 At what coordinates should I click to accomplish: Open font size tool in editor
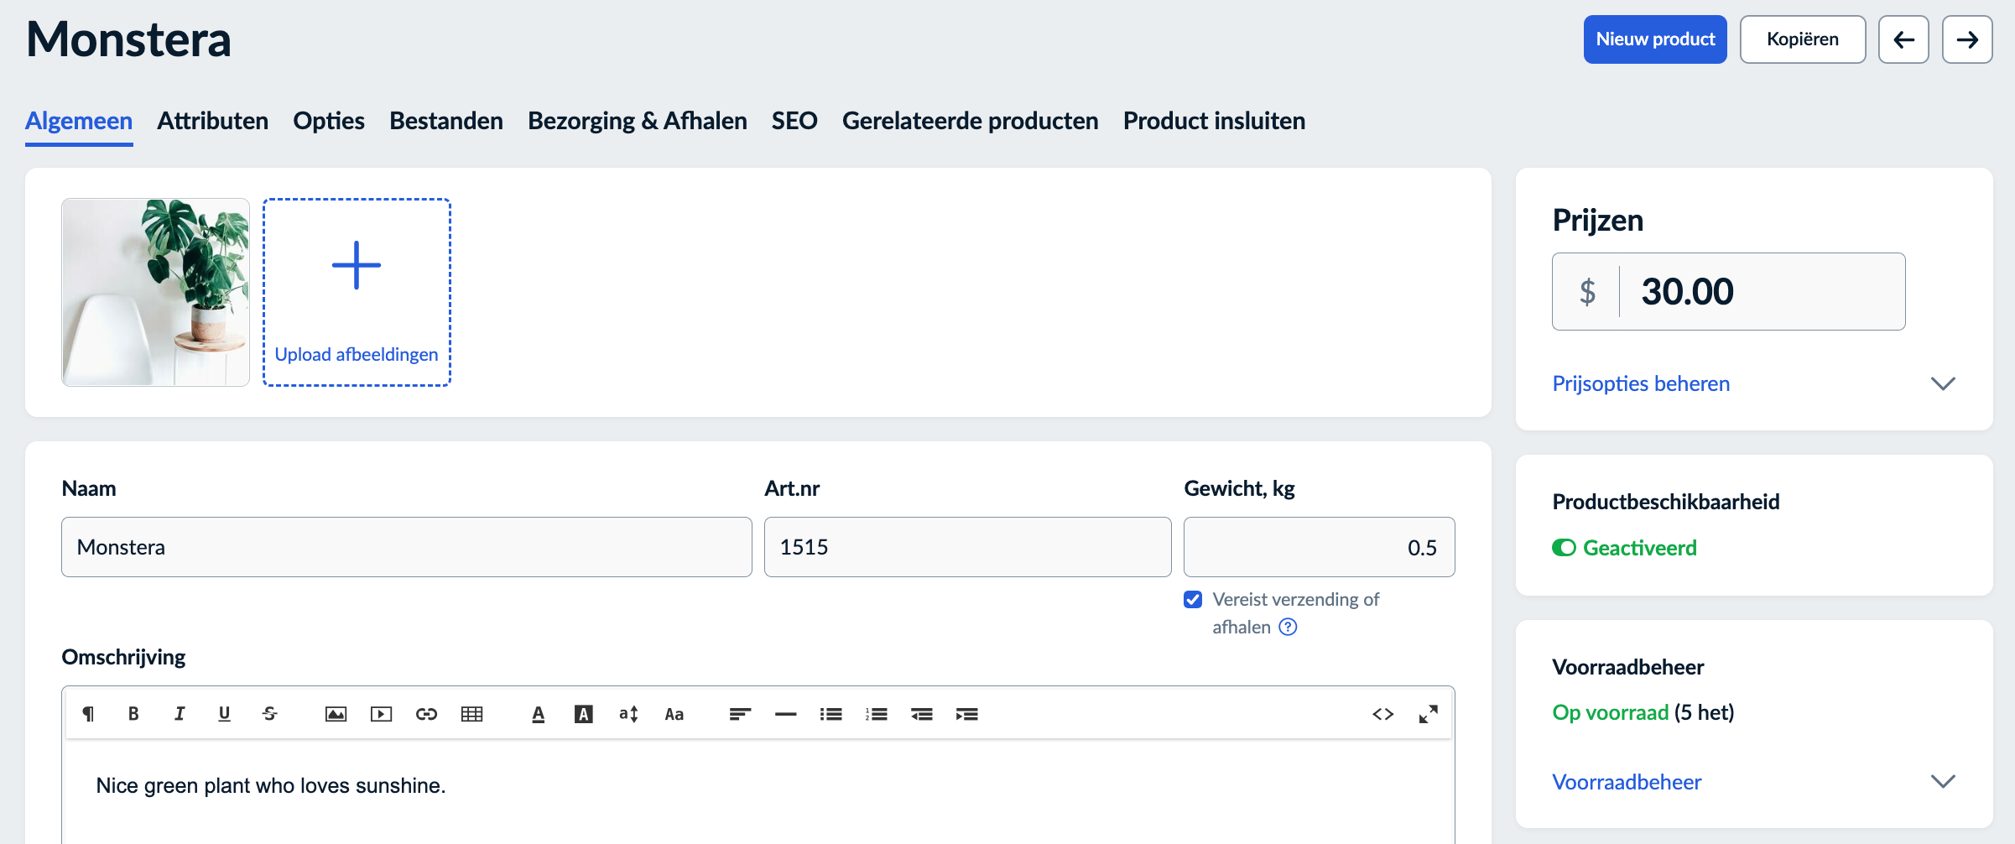(629, 714)
